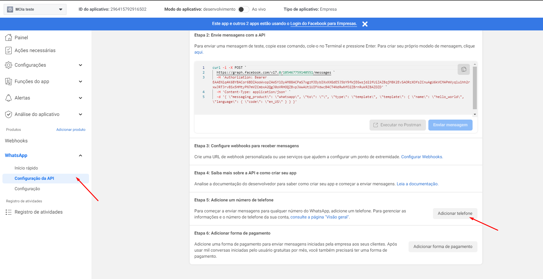Click the Ações necessárias checklist icon

point(9,51)
